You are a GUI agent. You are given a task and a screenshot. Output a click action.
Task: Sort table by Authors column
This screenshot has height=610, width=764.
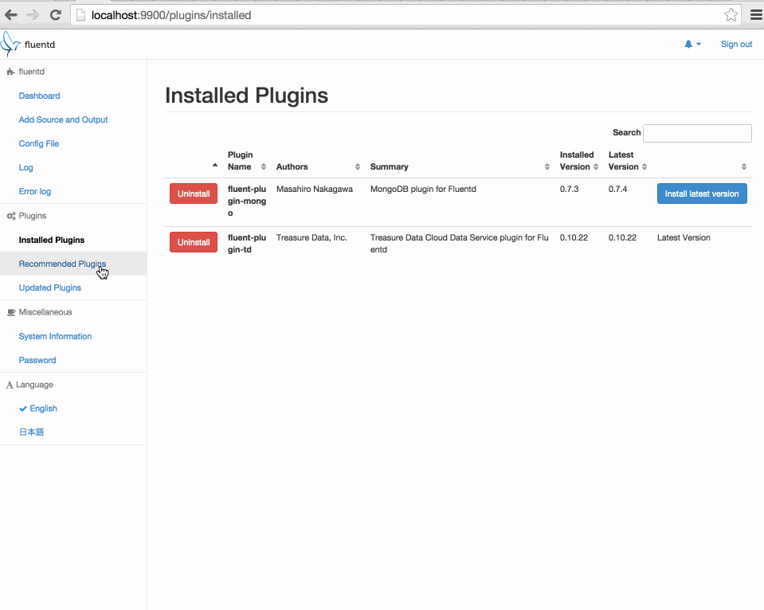(318, 166)
